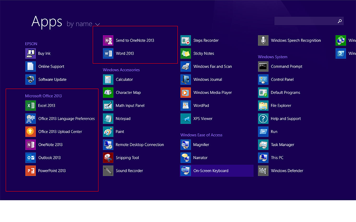Open Office 2013 Language Preferences icon
Screen dimensions: 356x222
[x=30, y=119]
